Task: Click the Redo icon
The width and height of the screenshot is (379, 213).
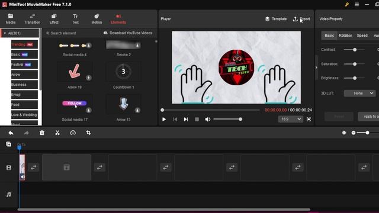Action: pyautogui.click(x=26, y=133)
